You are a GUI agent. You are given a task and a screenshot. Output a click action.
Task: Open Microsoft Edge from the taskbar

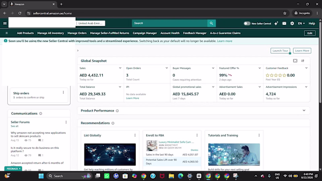pos(180,176)
